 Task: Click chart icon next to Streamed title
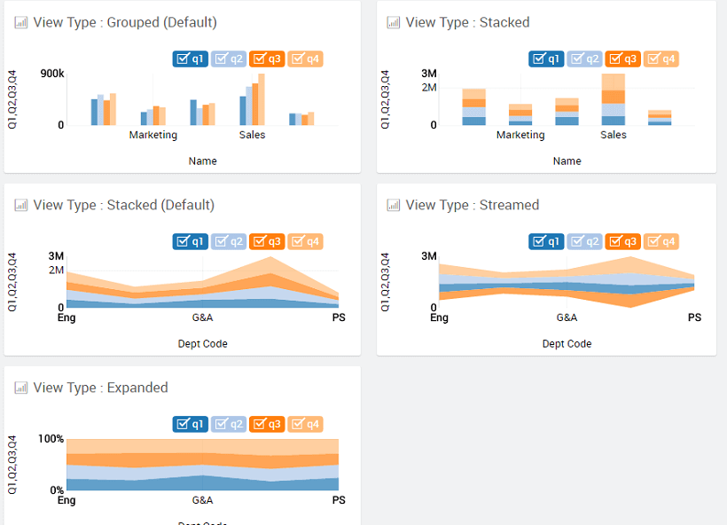click(394, 205)
